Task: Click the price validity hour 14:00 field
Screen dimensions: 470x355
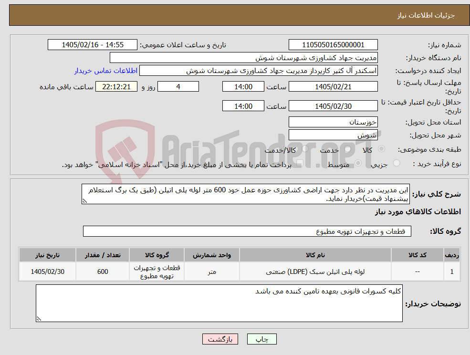Action: [x=243, y=106]
